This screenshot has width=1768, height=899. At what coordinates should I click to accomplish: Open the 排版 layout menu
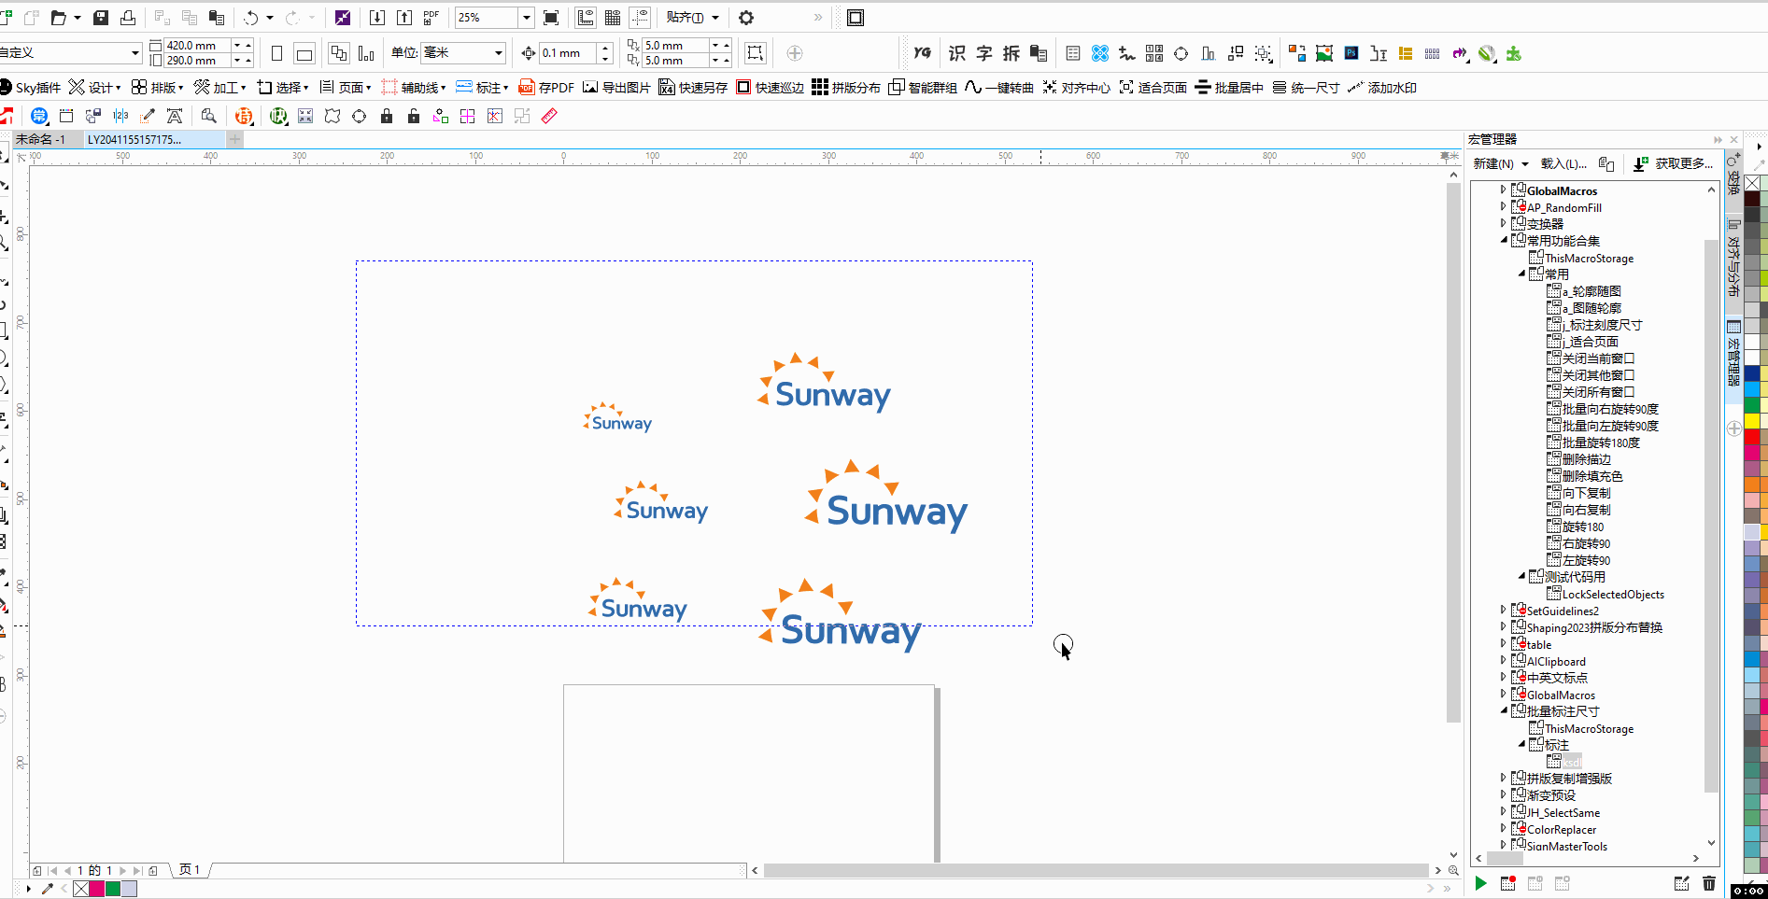(x=157, y=88)
